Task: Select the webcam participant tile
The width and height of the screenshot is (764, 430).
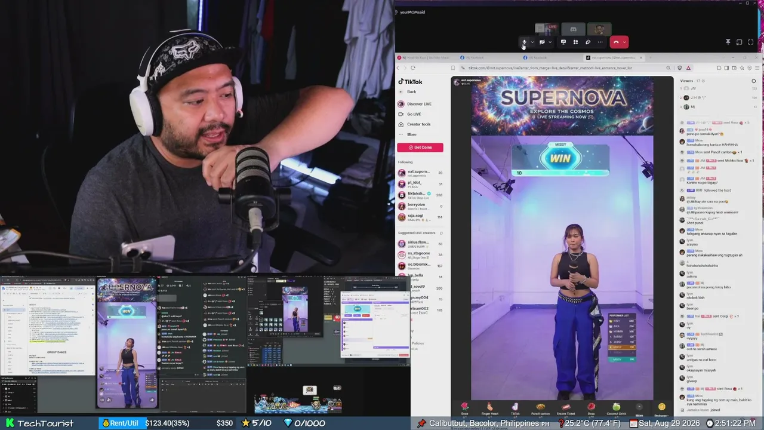Action: [x=599, y=29]
